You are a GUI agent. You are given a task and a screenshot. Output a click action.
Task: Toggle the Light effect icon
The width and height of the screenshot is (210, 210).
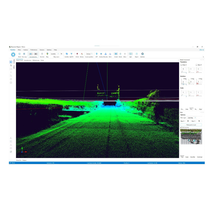pos(130,54)
